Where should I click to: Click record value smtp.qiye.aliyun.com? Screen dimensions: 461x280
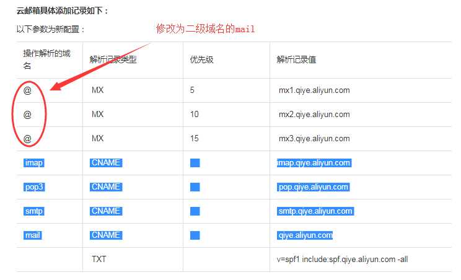coord(315,211)
